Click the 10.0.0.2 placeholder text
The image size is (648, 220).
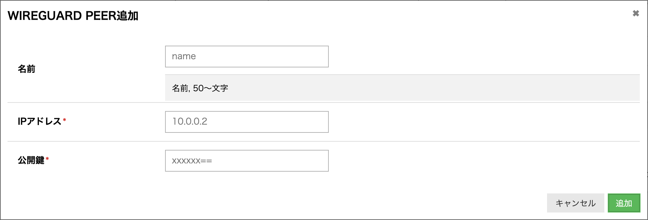tap(190, 122)
